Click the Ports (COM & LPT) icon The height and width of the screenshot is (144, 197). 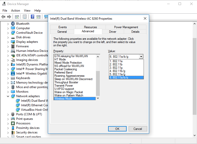[13, 114]
